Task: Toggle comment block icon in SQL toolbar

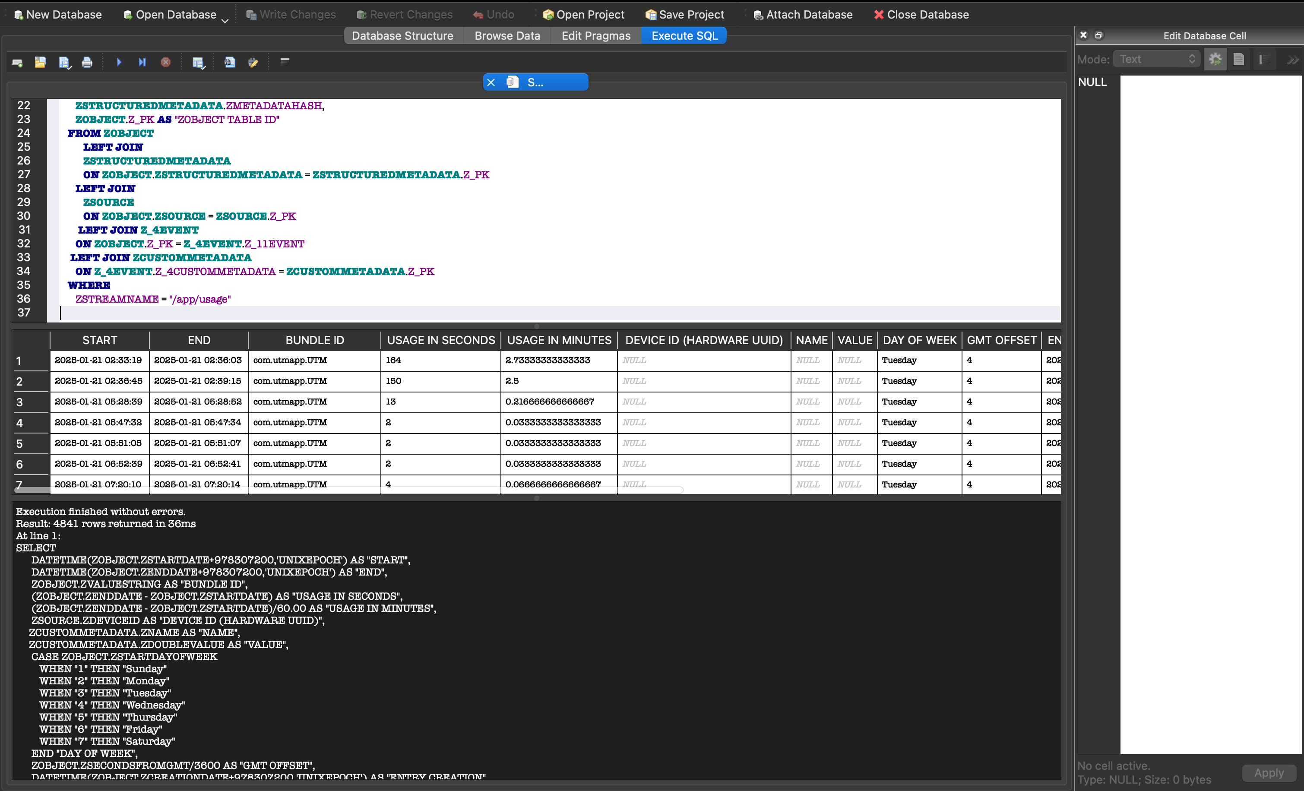Action: (x=285, y=61)
